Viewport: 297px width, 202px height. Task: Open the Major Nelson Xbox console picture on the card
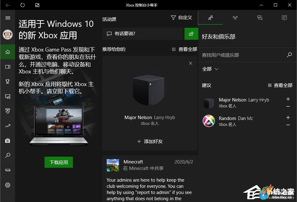(x=149, y=90)
